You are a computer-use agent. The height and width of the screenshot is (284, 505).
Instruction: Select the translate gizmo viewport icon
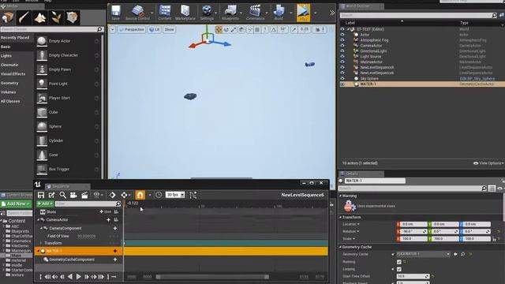pos(219,30)
